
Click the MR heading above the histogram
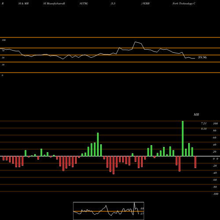coord(196,114)
